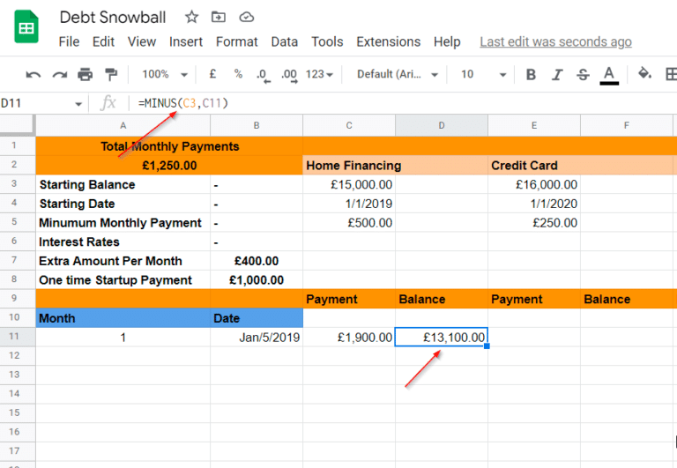Click the formula bar with MINUS formula
The height and width of the screenshot is (468, 677).
click(x=404, y=104)
